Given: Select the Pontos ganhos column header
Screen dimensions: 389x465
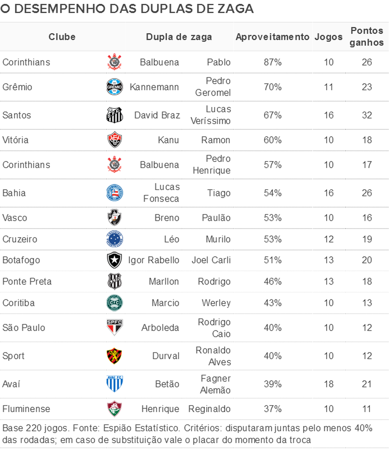Looking at the screenshot, I should [x=367, y=37].
